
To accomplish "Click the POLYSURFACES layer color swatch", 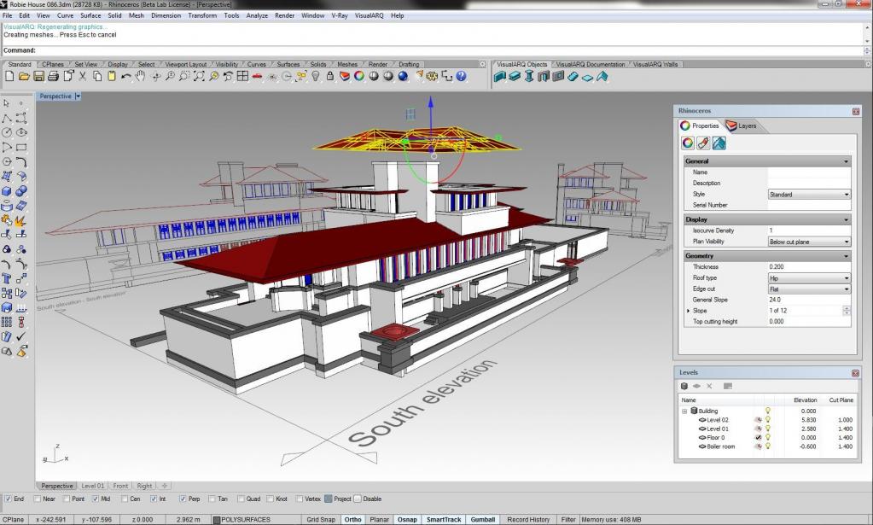I will [x=217, y=519].
